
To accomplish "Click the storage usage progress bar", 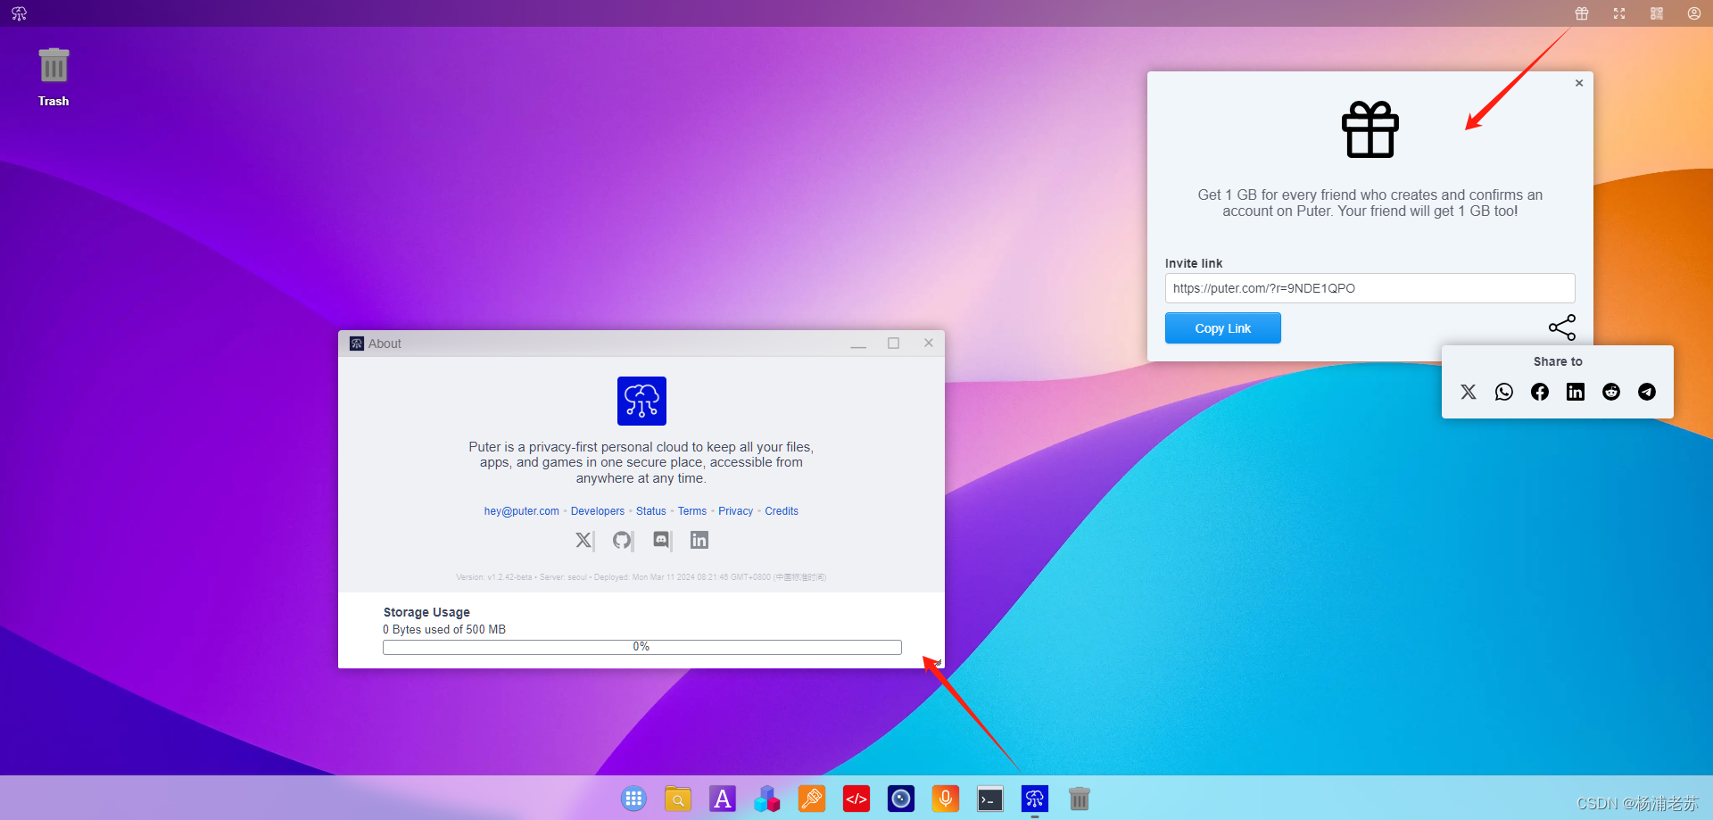I will pyautogui.click(x=642, y=647).
